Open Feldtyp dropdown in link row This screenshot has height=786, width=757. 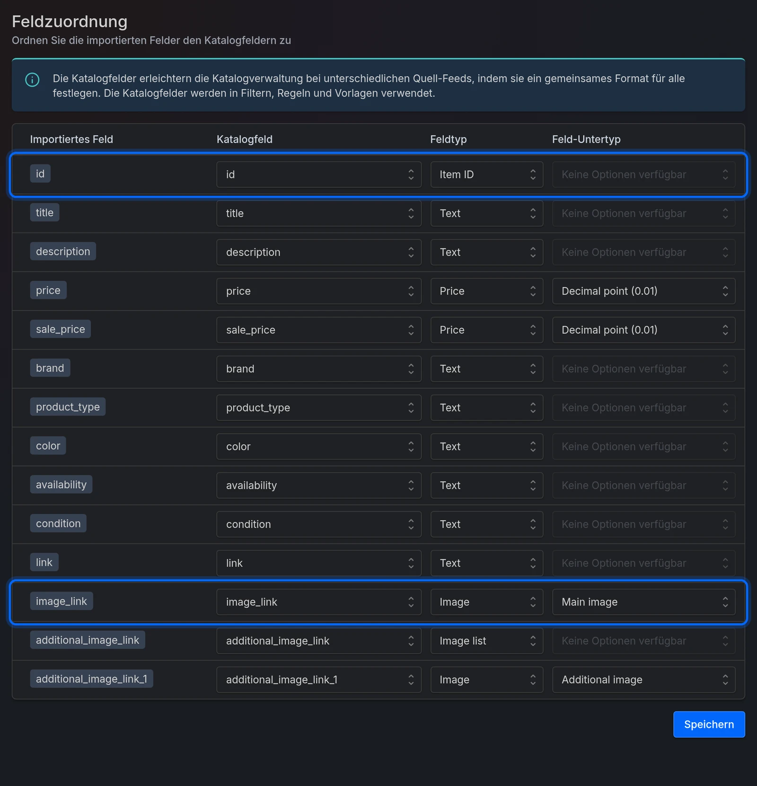(x=487, y=562)
